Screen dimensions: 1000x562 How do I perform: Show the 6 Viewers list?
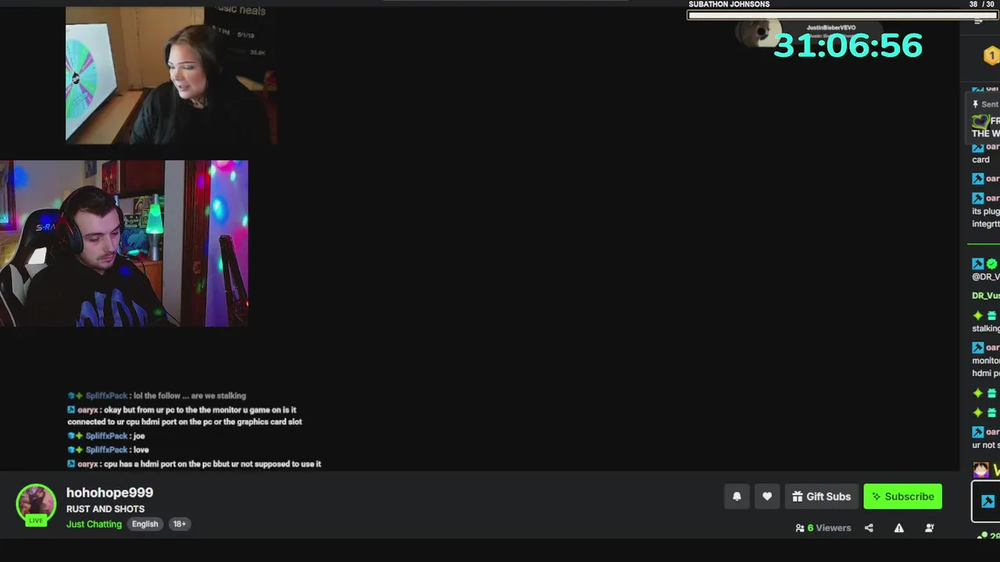click(x=823, y=528)
